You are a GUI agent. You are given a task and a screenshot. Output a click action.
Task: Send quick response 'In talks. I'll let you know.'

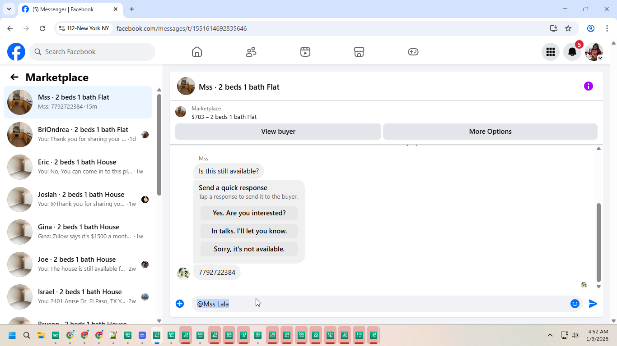[249, 231]
